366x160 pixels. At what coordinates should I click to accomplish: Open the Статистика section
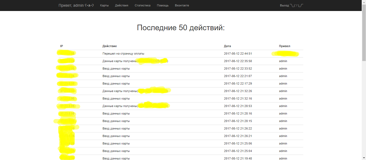[142, 5]
